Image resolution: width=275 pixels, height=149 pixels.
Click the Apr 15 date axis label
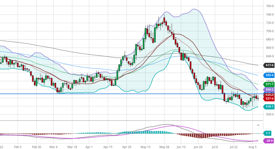[108, 147]
